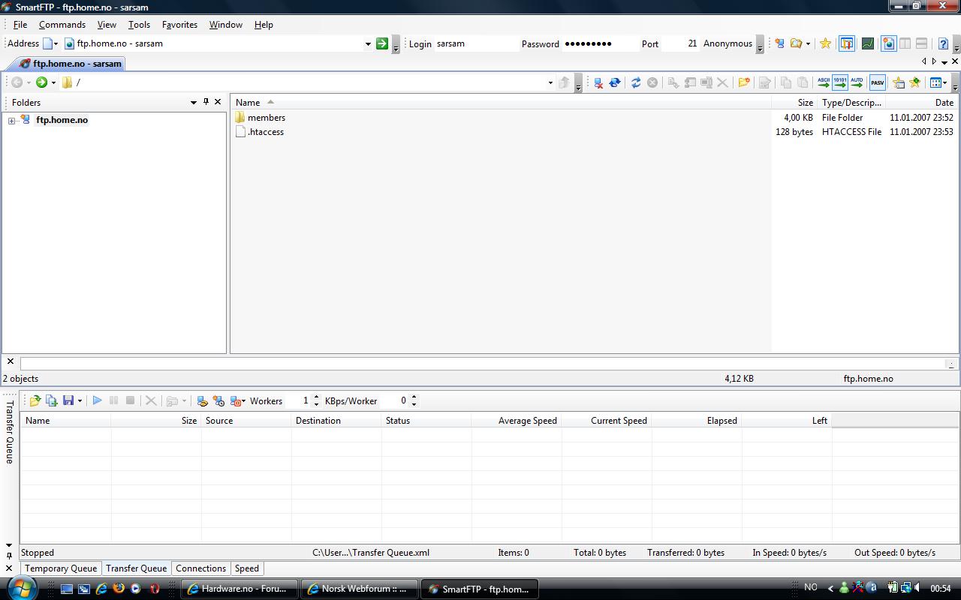Viewport: 961px width, 600px height.
Task: Open the Tools menu
Action: (139, 25)
